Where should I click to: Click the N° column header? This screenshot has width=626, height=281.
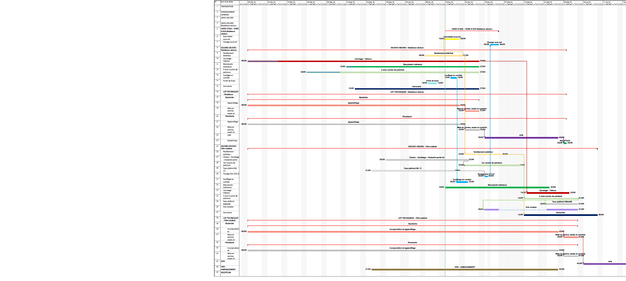(x=217, y=2)
